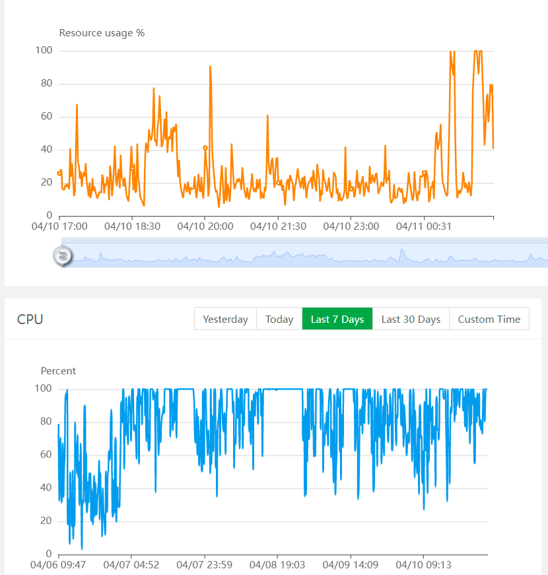Click the 04/08 19:03 x-axis label
This screenshot has height=575, width=548.
277,565
